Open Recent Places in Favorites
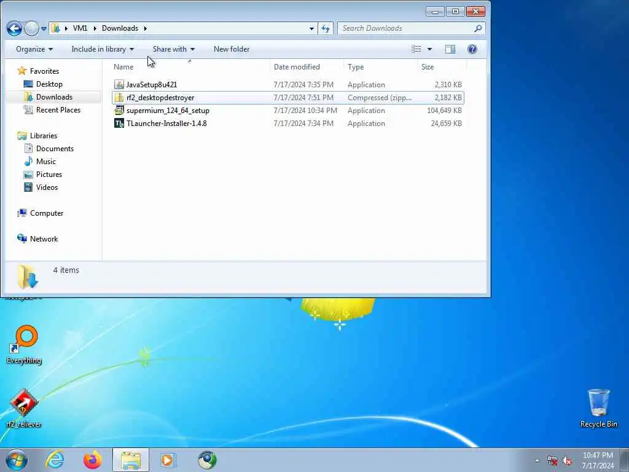 click(x=58, y=109)
